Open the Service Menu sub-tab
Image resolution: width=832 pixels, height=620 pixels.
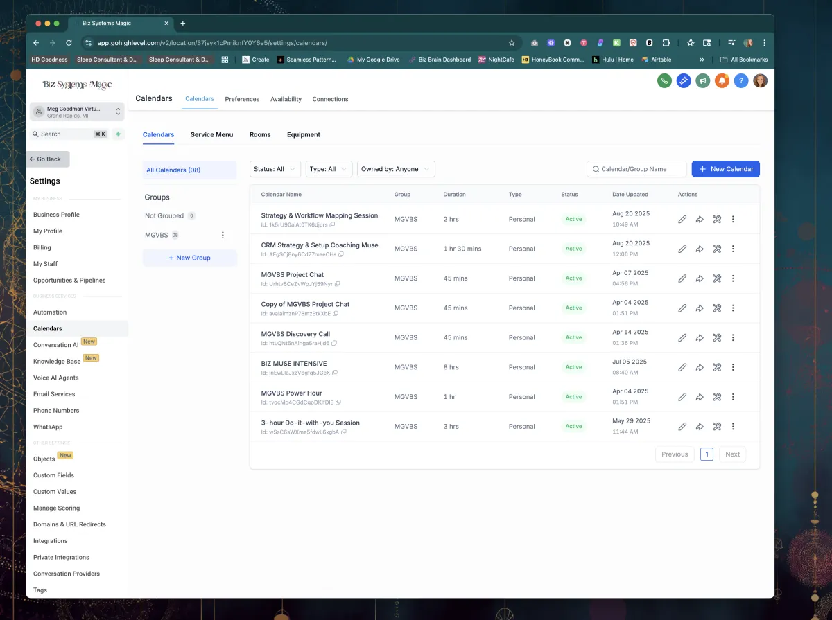[211, 134]
